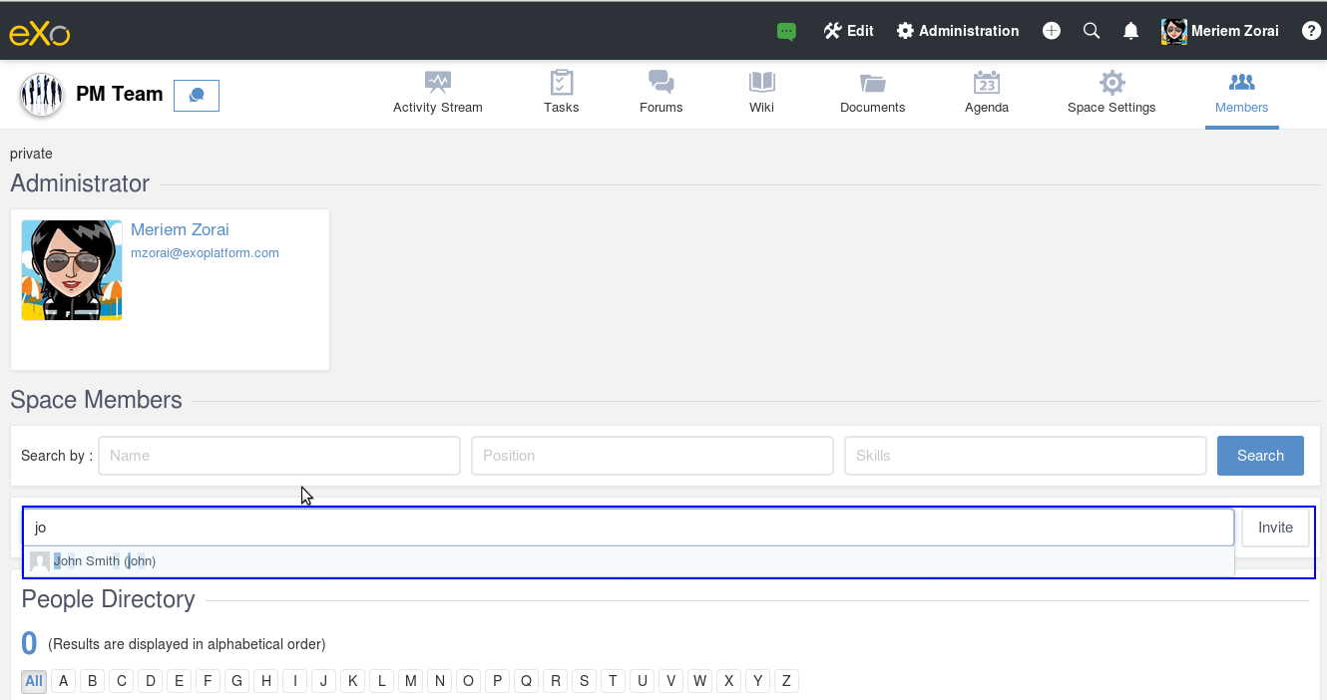Select John Smith (john) suggestion
This screenshot has width=1327, height=700.
coord(629,561)
